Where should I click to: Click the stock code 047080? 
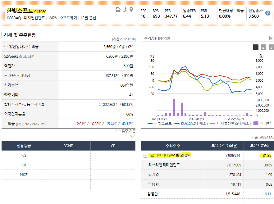coord(40,12)
